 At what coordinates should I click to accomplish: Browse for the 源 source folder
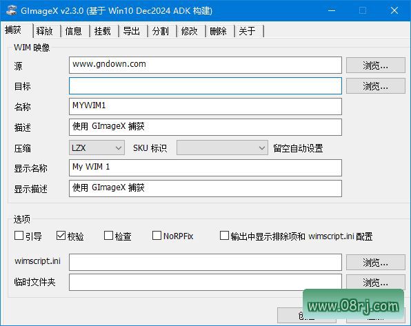(x=376, y=65)
